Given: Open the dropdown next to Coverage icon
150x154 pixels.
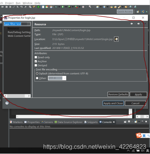Looking at the screenshot, I should coord(73,7).
